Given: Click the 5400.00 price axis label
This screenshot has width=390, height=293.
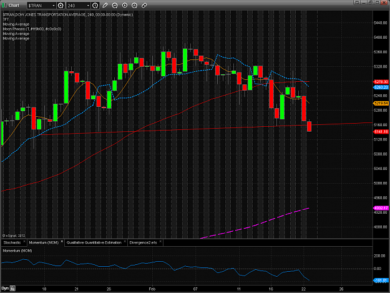Looking at the screenshot, I should pos(381,37).
